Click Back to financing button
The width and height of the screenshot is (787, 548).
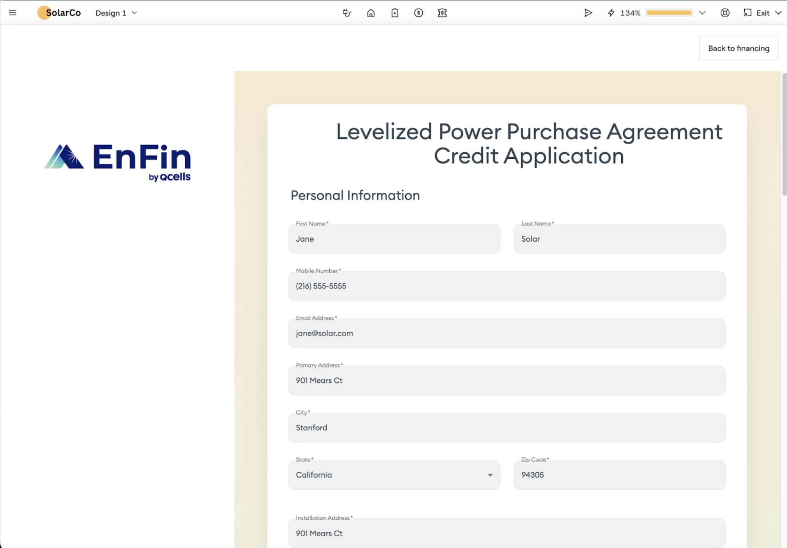tap(738, 48)
